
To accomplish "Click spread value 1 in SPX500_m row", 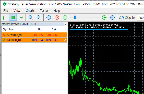I will pos(65,35).
